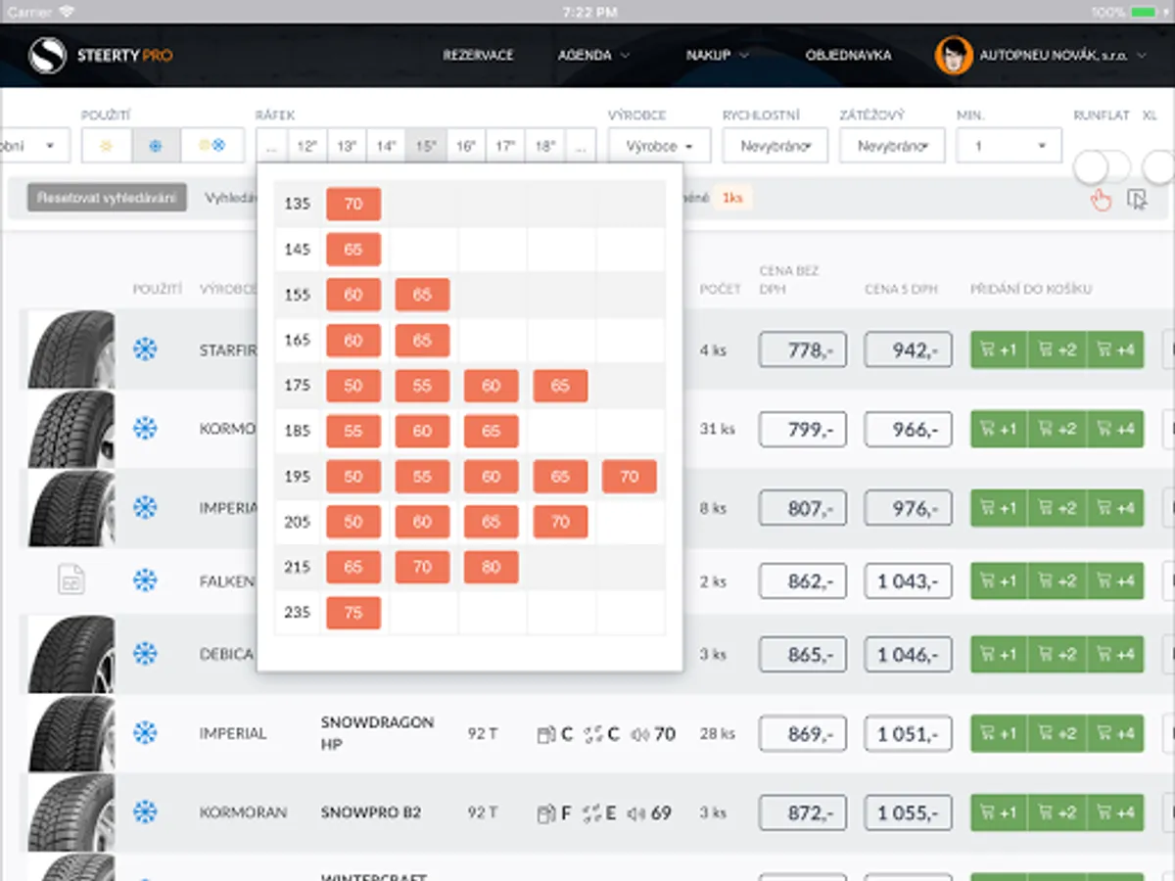Open the Zátěžový index dropdown
The height and width of the screenshot is (881, 1175).
click(892, 146)
